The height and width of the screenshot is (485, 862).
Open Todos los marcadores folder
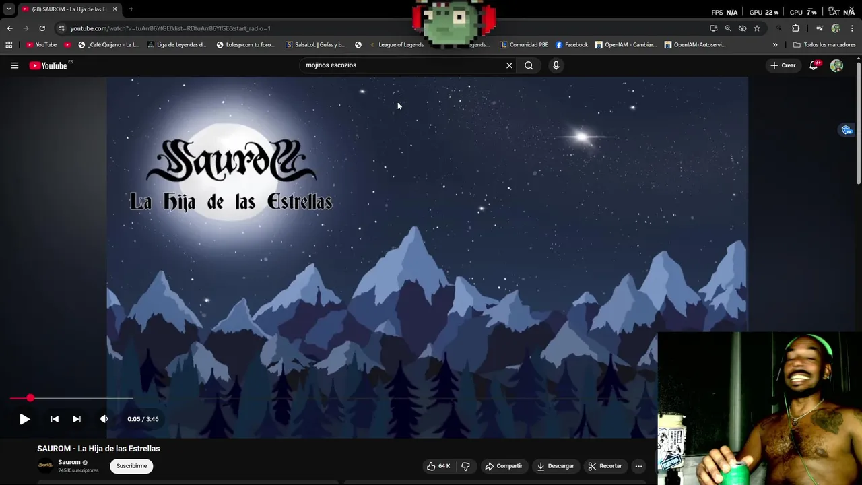824,45
